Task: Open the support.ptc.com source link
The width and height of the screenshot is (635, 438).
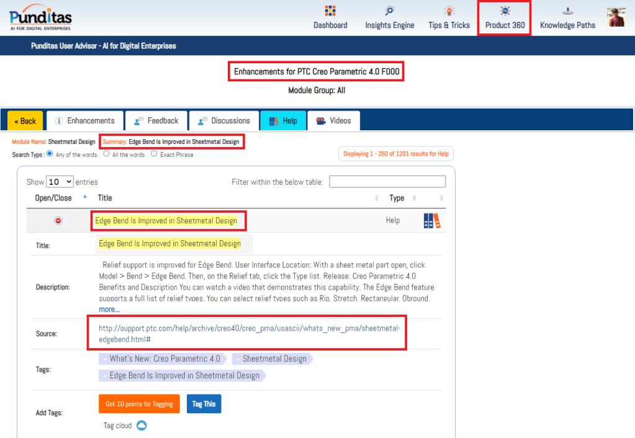Action: (250, 333)
